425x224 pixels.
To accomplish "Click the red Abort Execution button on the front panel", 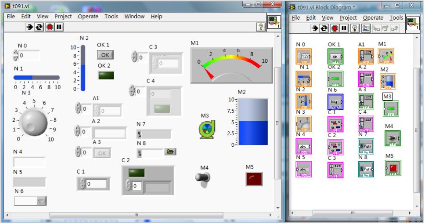I will point(49,27).
